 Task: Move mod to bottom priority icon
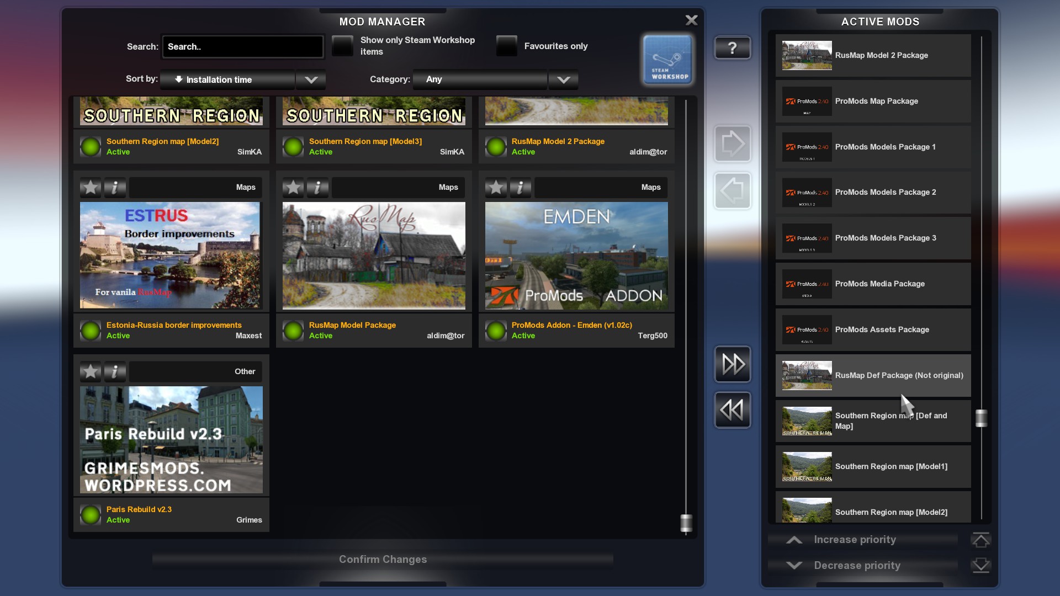[981, 565]
